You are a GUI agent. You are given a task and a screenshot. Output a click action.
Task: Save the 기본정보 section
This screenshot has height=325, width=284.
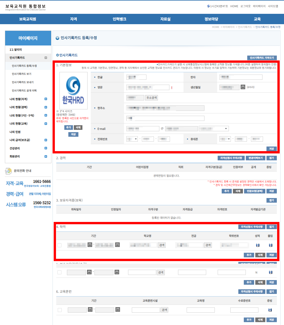pos(271,149)
